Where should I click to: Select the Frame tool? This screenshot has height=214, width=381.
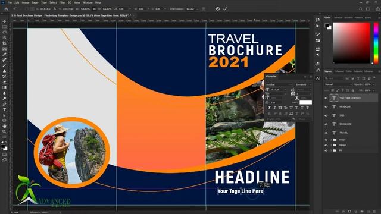click(4, 49)
